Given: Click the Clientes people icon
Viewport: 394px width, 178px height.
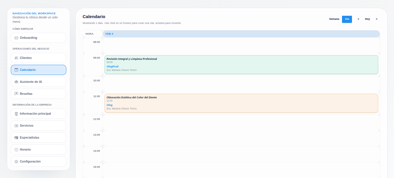Looking at the screenshot, I should (x=16, y=58).
